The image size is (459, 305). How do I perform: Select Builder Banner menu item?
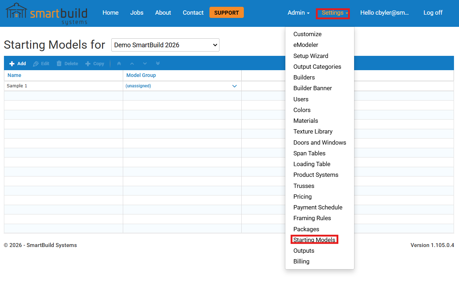coord(313,88)
